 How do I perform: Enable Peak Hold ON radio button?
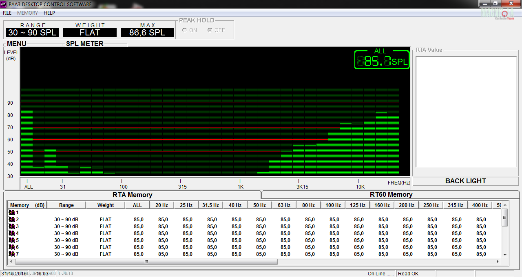coord(185,30)
